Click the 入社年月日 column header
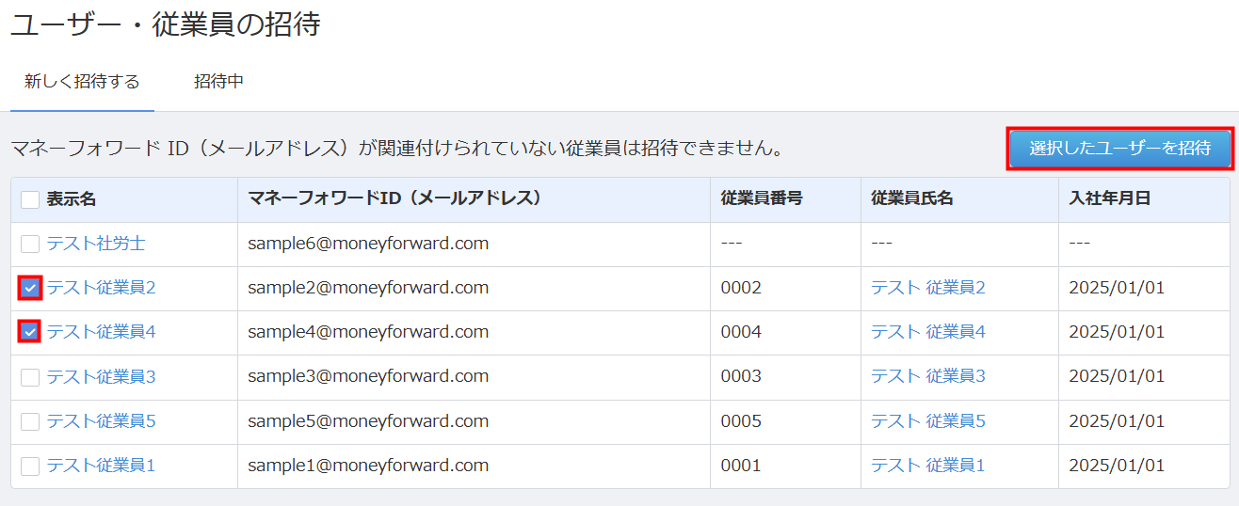 [x=1109, y=199]
